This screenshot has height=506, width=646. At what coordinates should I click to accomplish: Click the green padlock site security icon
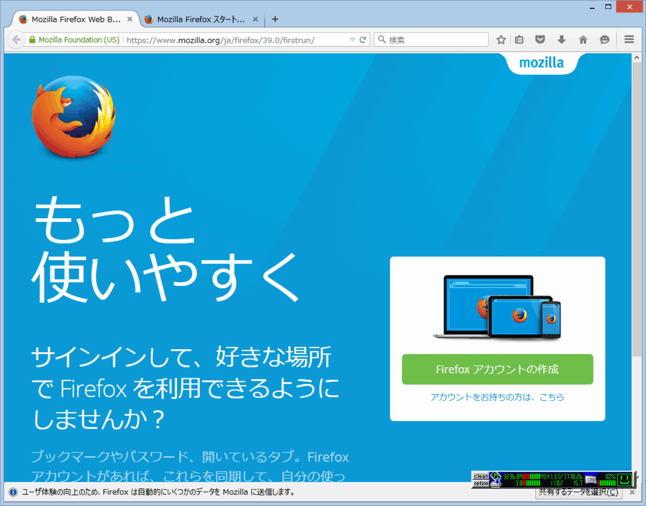[32, 40]
